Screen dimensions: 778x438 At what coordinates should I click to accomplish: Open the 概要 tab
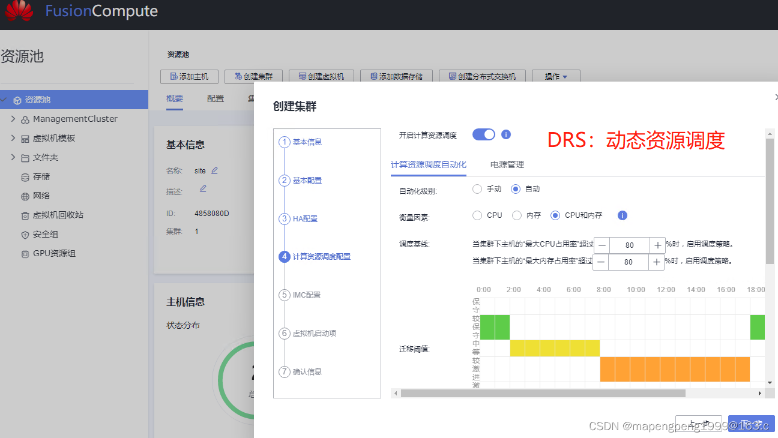tap(175, 99)
